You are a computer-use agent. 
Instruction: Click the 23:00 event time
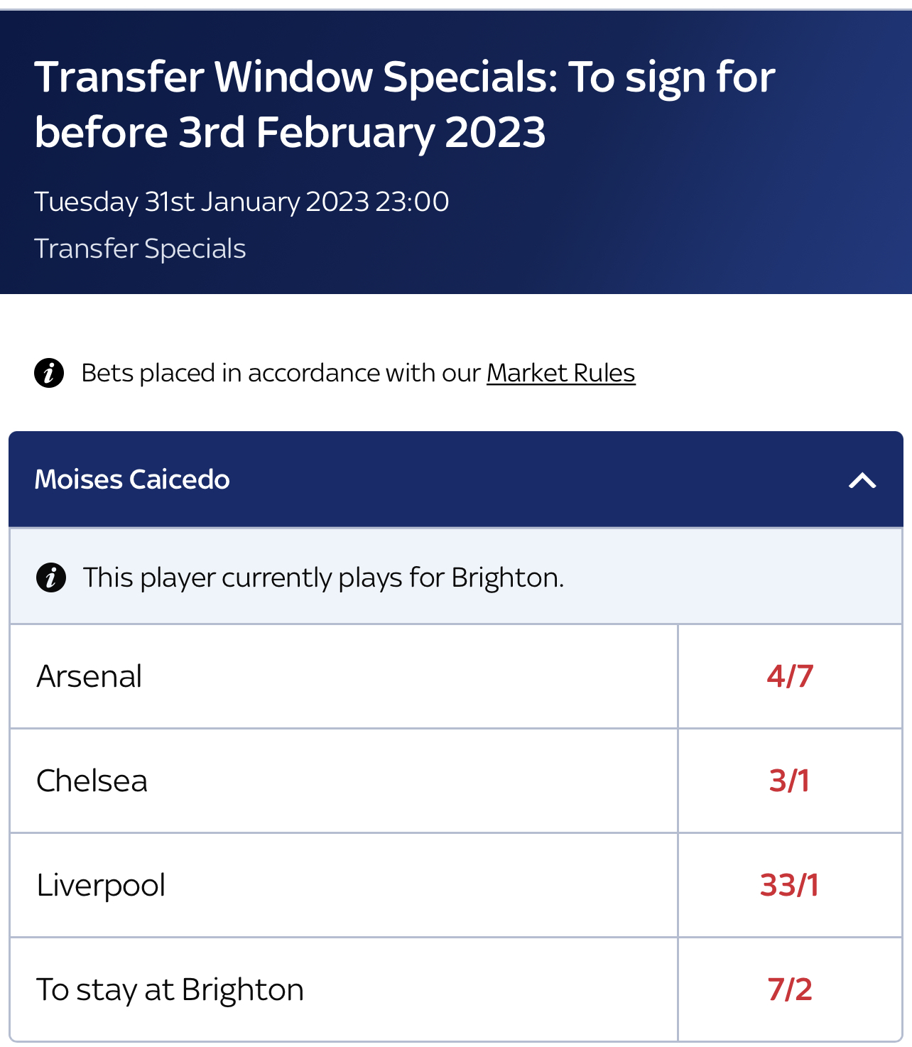click(x=413, y=202)
